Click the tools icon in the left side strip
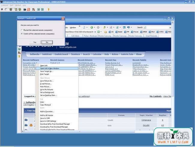Viewport: 195px width, 147px height. point(19,53)
